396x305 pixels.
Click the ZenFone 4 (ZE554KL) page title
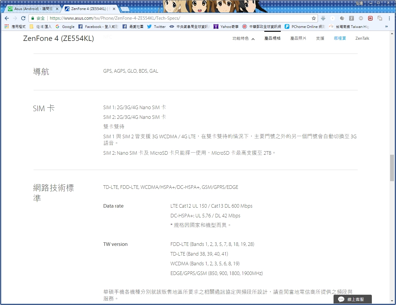point(58,39)
